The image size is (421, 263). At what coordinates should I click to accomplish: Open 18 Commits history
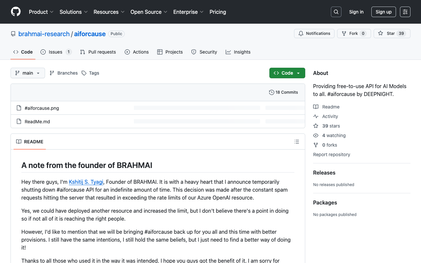(284, 92)
